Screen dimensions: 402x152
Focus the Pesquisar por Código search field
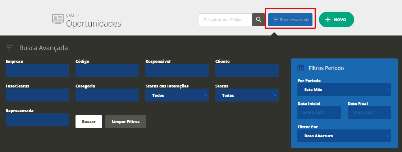(225, 20)
